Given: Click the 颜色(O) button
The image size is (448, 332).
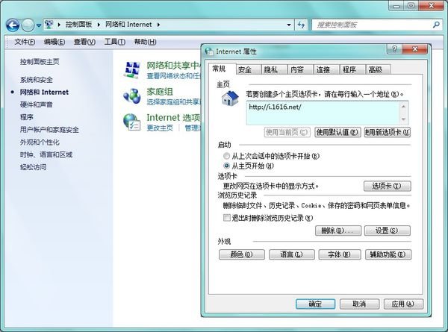Looking at the screenshot, I should point(242,254).
